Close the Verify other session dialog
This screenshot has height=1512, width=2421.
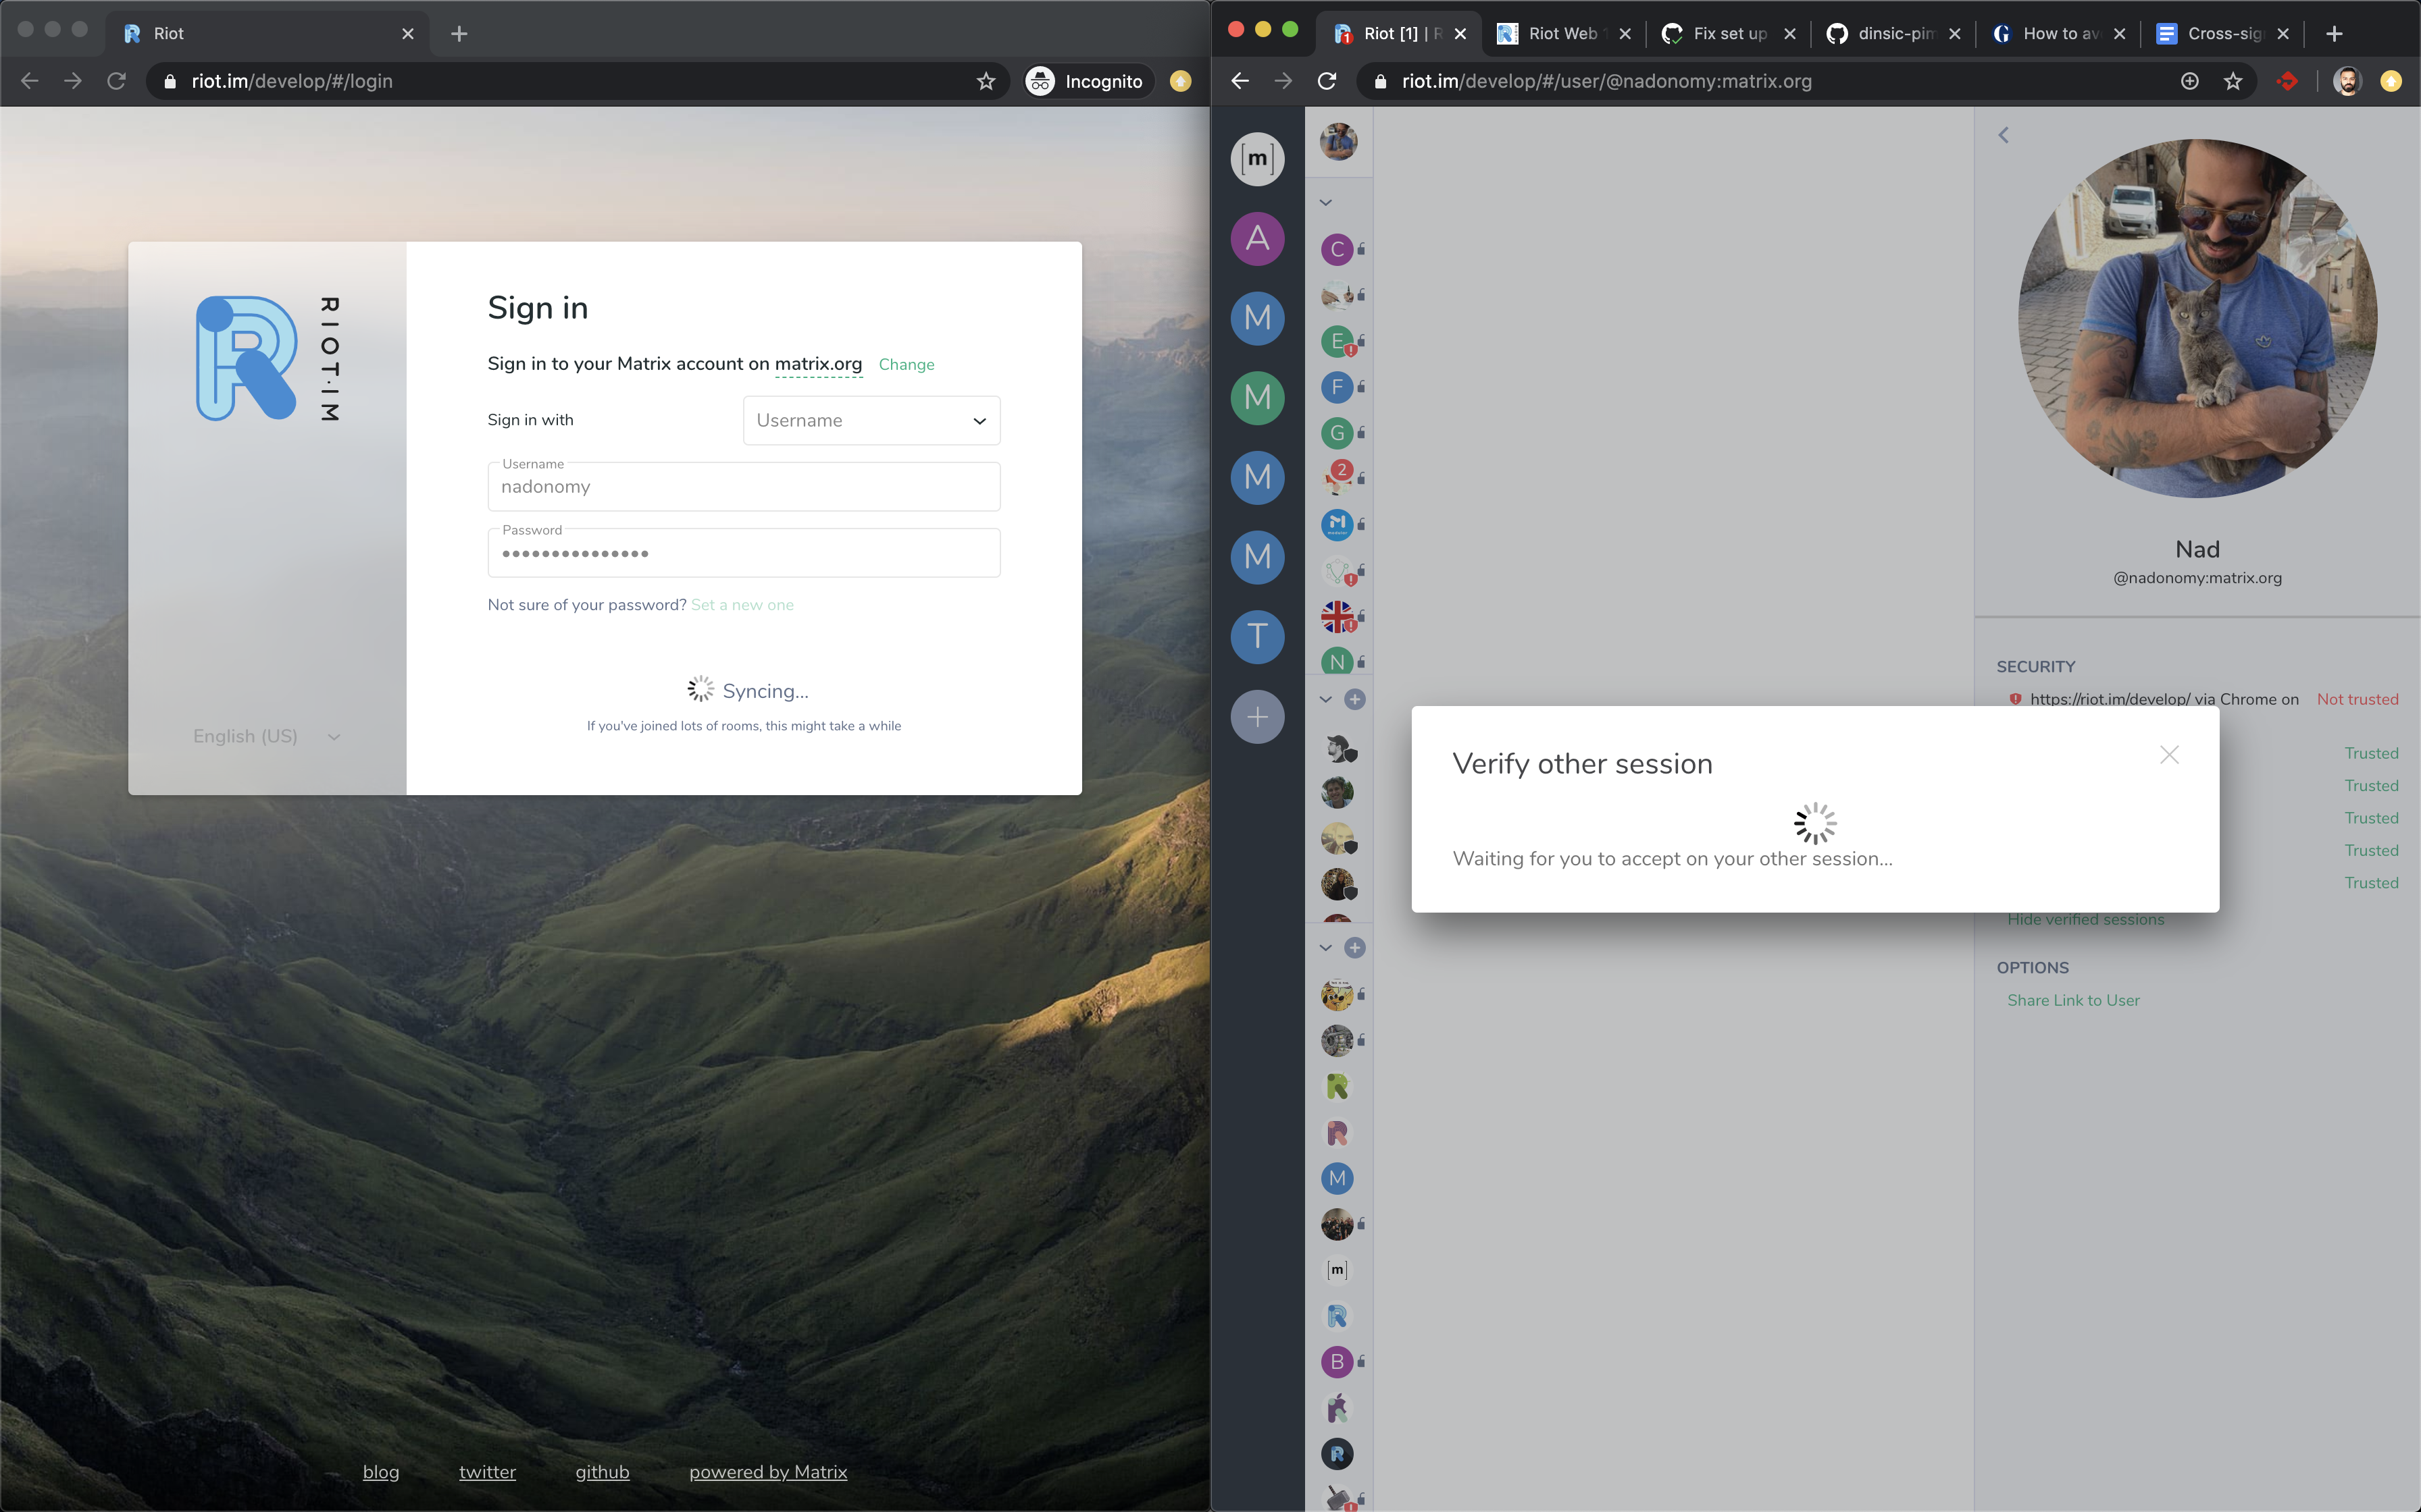pos(2169,754)
